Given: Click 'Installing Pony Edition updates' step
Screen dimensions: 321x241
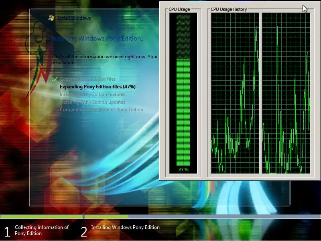Looking at the screenshot, I should tap(93, 102).
